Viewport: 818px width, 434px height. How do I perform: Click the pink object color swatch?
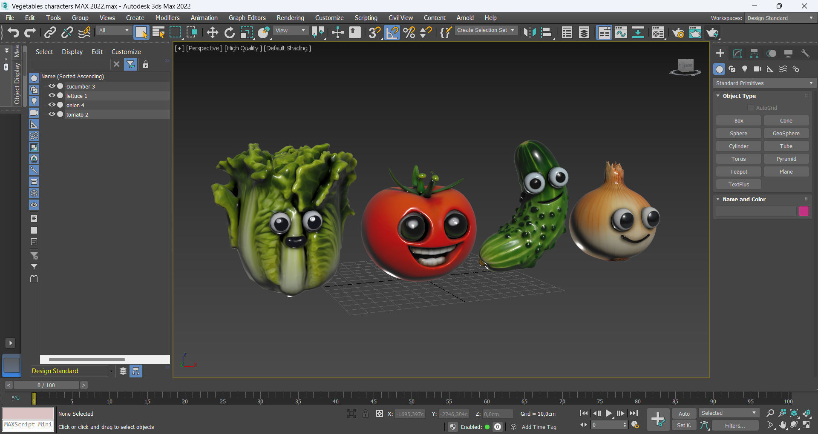804,211
